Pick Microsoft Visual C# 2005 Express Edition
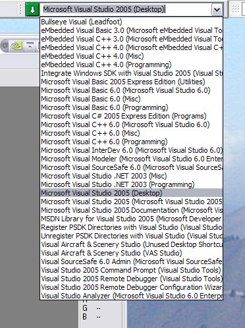 132,116
